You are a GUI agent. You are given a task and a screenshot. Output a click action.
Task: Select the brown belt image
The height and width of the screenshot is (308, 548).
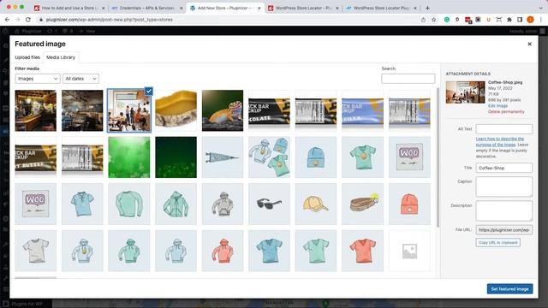(x=363, y=204)
